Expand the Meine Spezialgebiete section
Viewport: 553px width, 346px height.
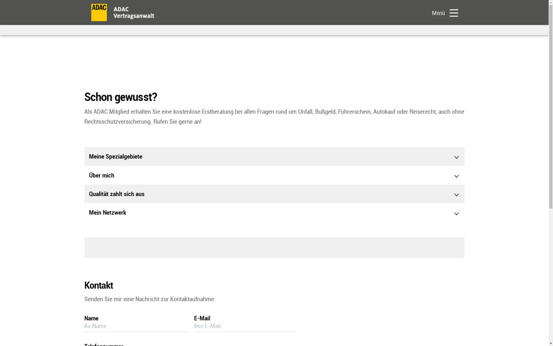pos(274,156)
